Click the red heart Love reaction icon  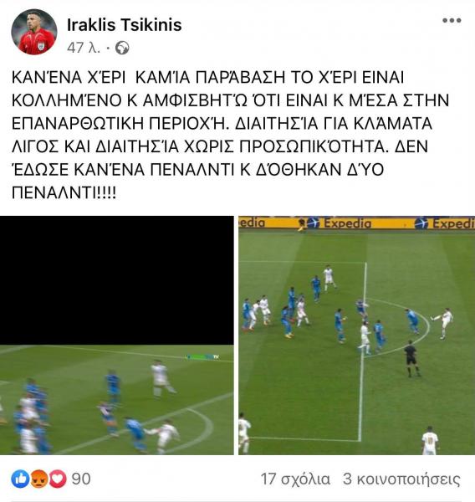coord(58,479)
